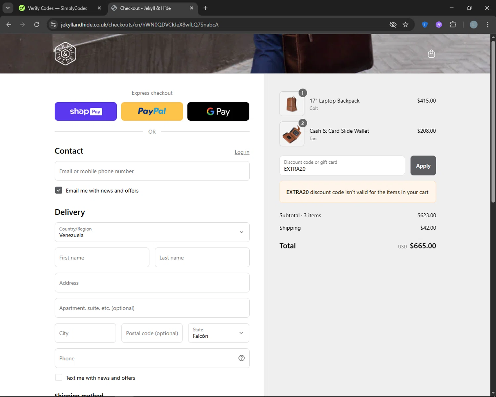
Task: Open the purple SimplyCodes extension icon
Action: (x=439, y=24)
